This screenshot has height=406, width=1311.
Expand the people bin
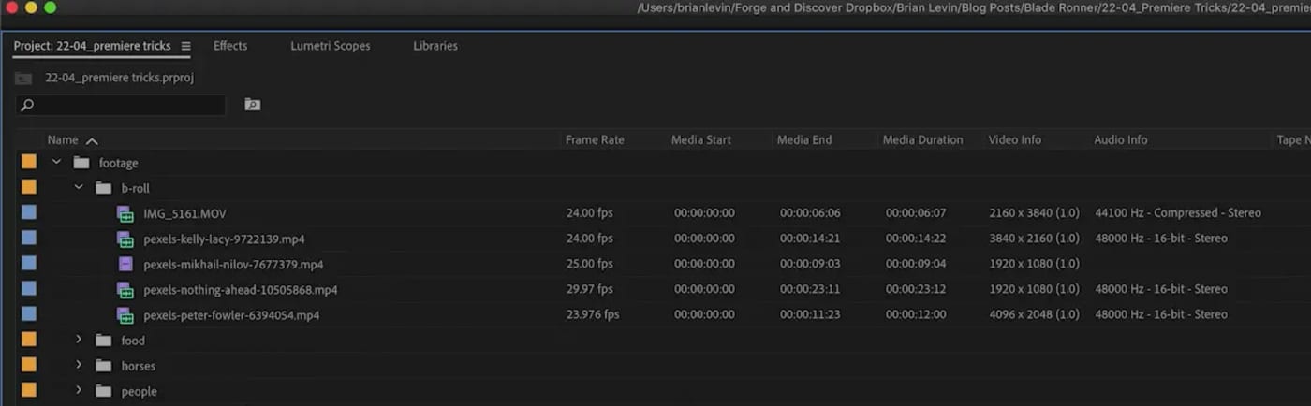click(80, 390)
